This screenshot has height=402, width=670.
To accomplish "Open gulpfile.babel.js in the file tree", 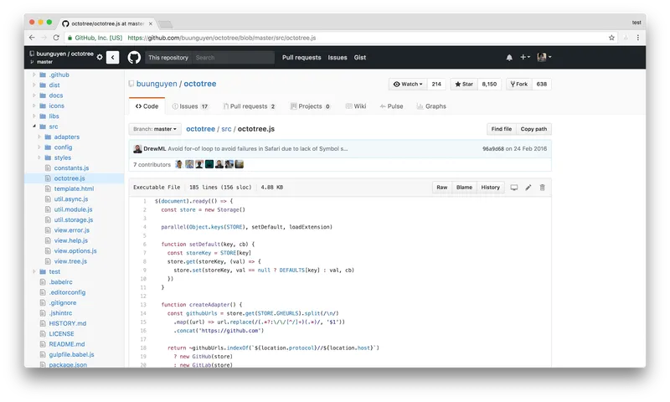I will point(71,354).
